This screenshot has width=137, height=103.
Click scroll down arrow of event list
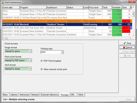tap(133, 35)
